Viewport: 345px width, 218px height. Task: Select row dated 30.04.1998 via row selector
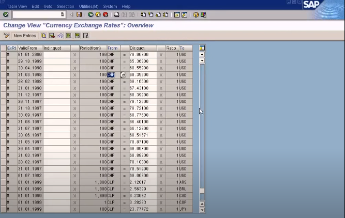[x=3, y=68]
